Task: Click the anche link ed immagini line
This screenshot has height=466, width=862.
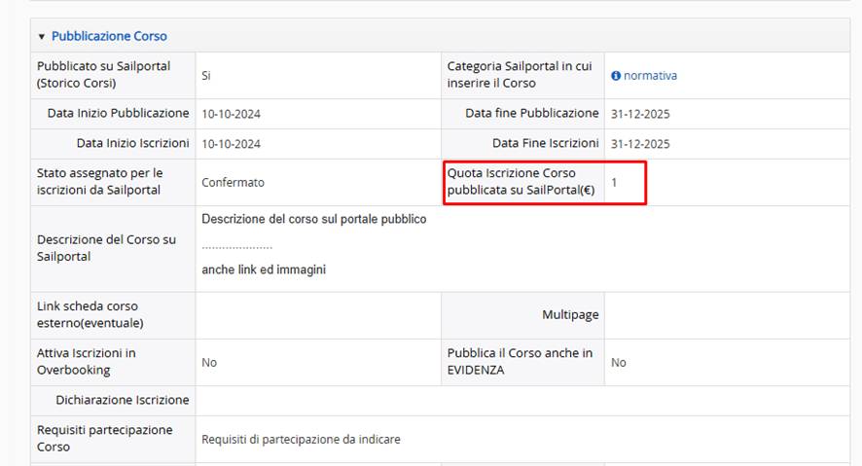Action: click(x=264, y=269)
